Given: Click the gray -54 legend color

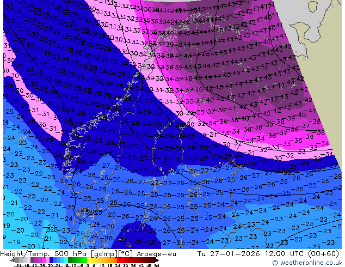Looking at the screenshot, I should (x=17, y=260).
